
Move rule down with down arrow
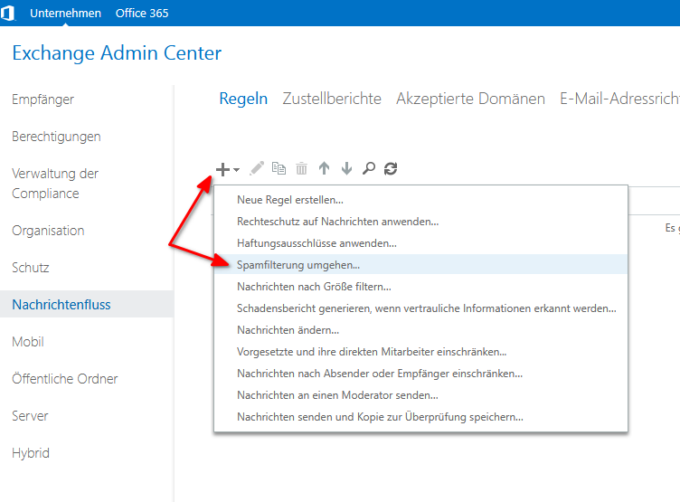[346, 169]
